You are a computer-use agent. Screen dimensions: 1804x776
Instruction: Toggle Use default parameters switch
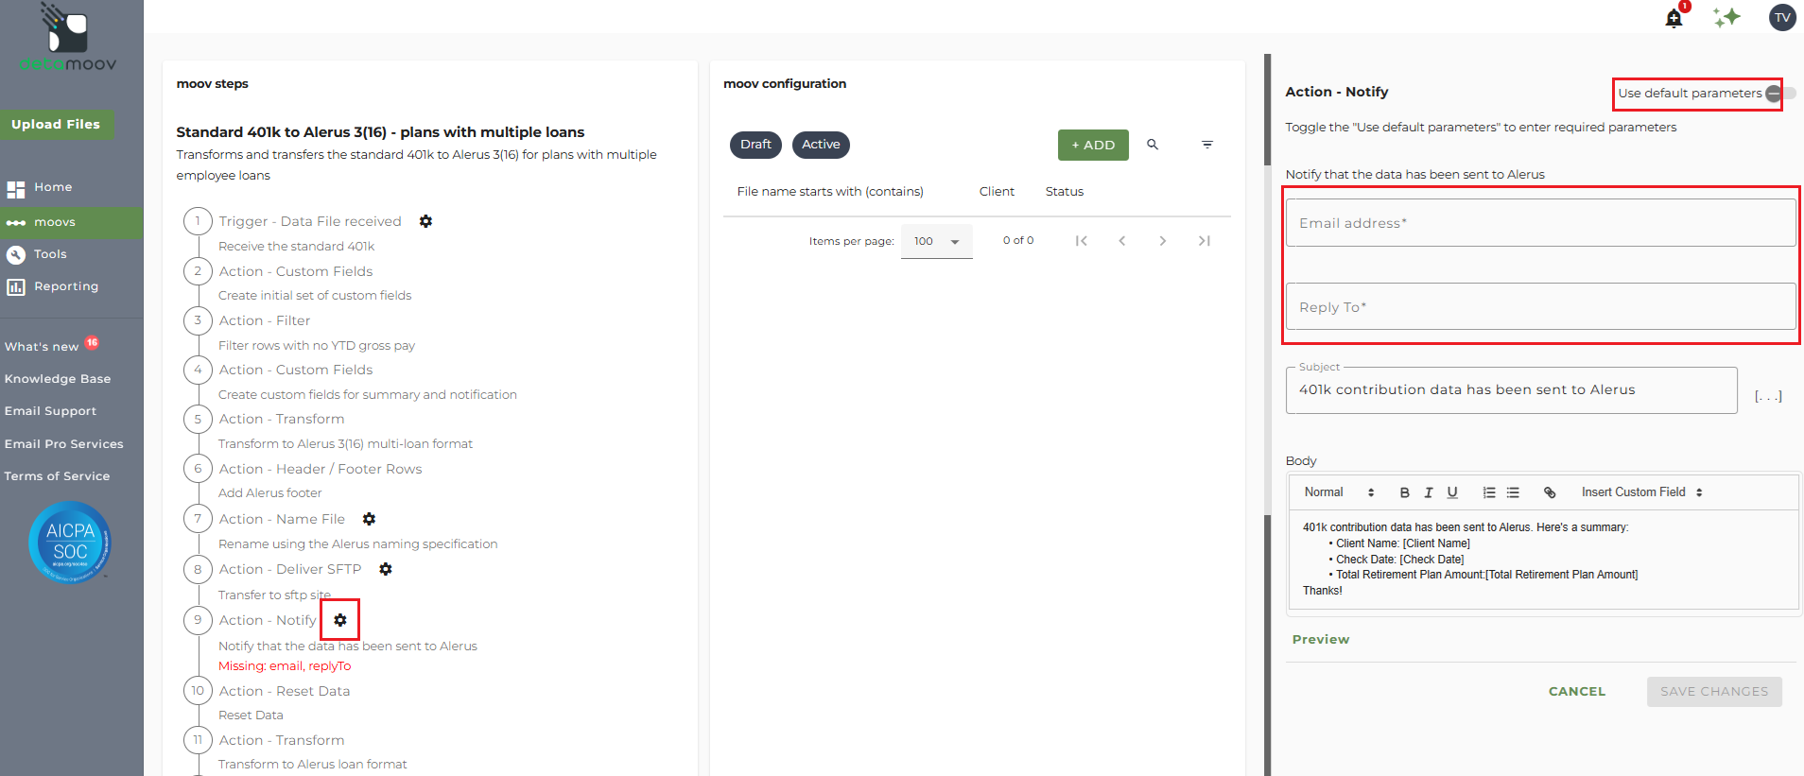click(1780, 94)
